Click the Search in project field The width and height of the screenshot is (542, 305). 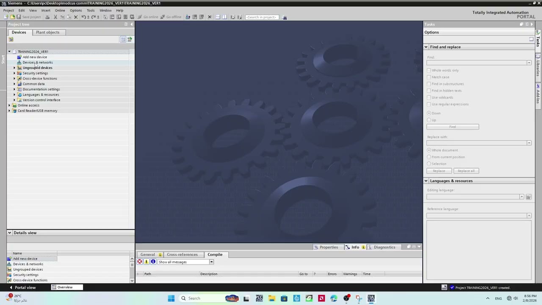(262, 17)
